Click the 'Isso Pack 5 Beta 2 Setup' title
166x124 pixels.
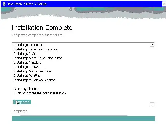(27, 4)
